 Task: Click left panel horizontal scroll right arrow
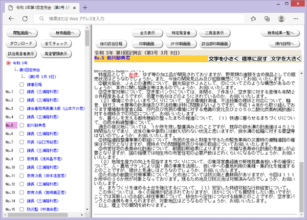point(82,215)
